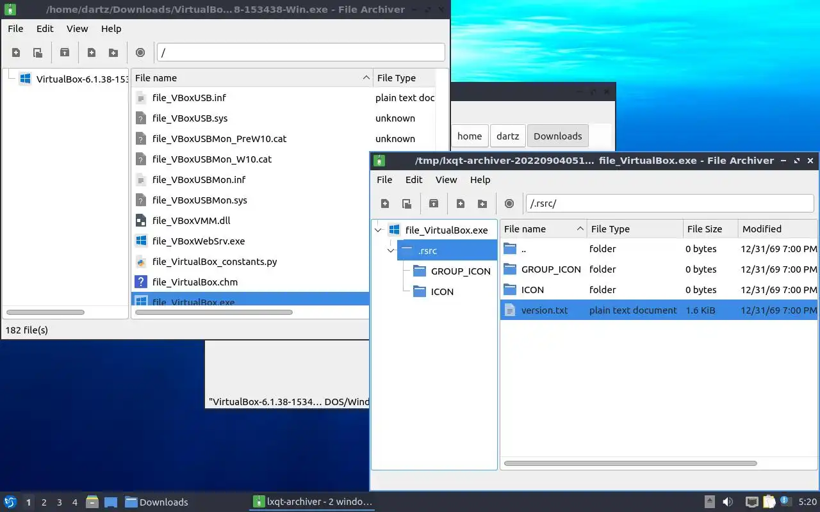Viewport: 820px width, 512px height.
Task: Click the network icon in the system tray
Action: click(752, 502)
